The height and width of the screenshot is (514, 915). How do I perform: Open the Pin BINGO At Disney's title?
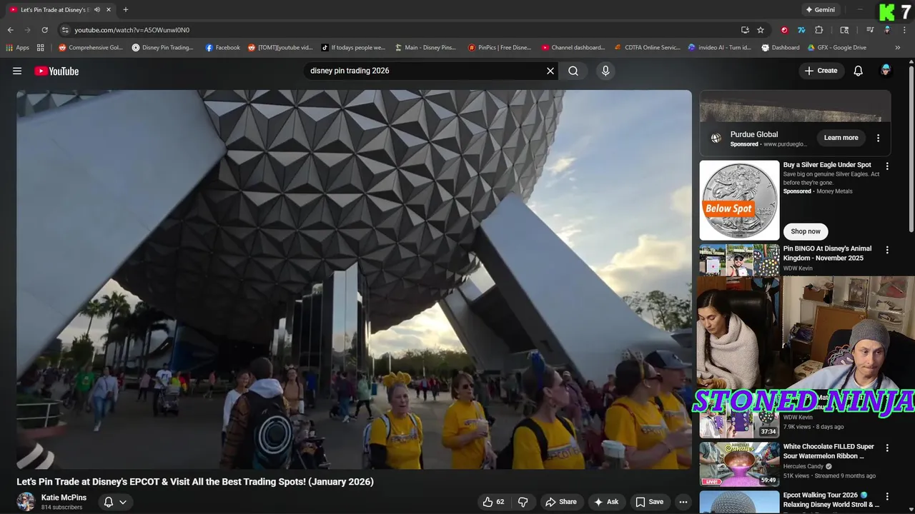coord(827,253)
